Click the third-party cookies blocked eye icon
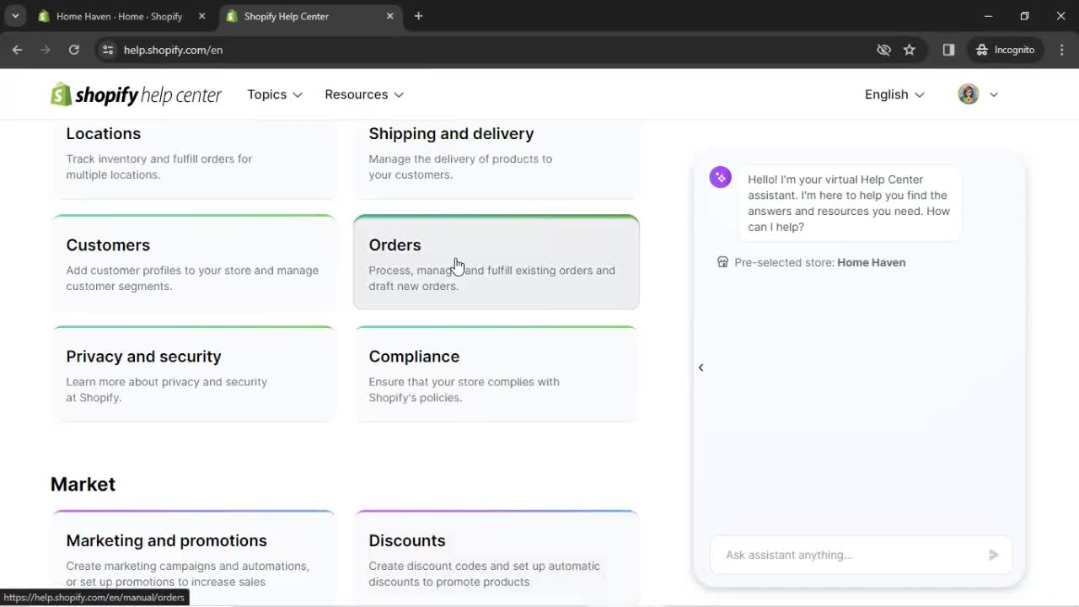The width and height of the screenshot is (1079, 607). pos(883,50)
